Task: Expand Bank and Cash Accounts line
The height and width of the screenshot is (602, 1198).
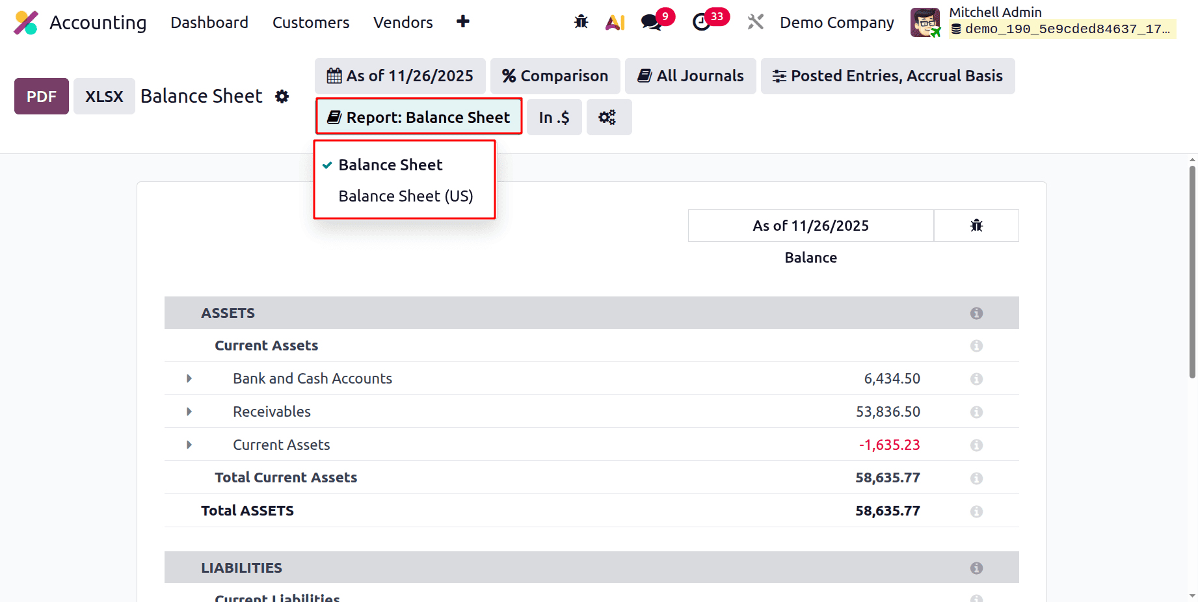Action: pos(189,378)
